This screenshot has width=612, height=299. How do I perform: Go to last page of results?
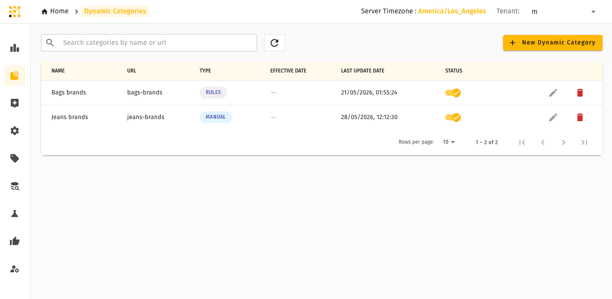click(x=584, y=142)
